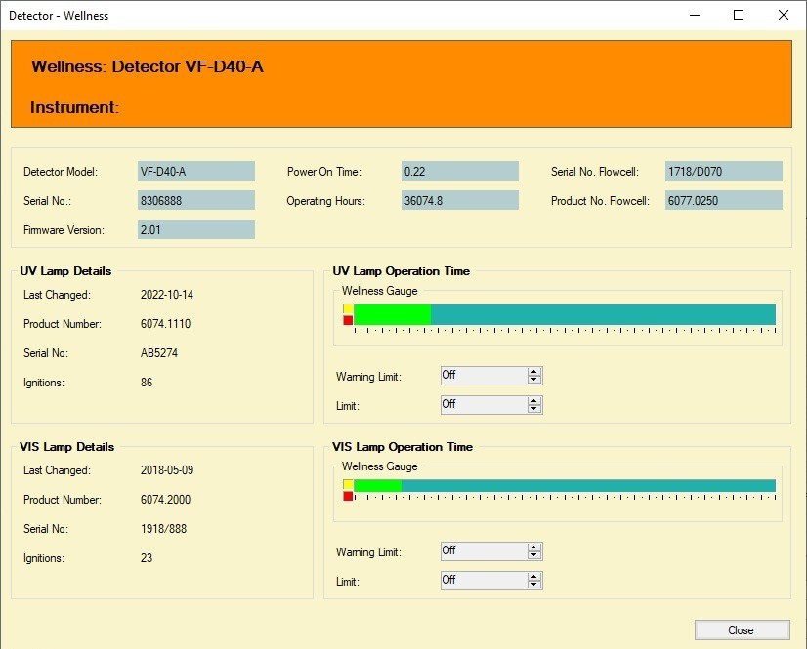Increase the UV Lamp Limit value
807x649 pixels.
click(534, 400)
